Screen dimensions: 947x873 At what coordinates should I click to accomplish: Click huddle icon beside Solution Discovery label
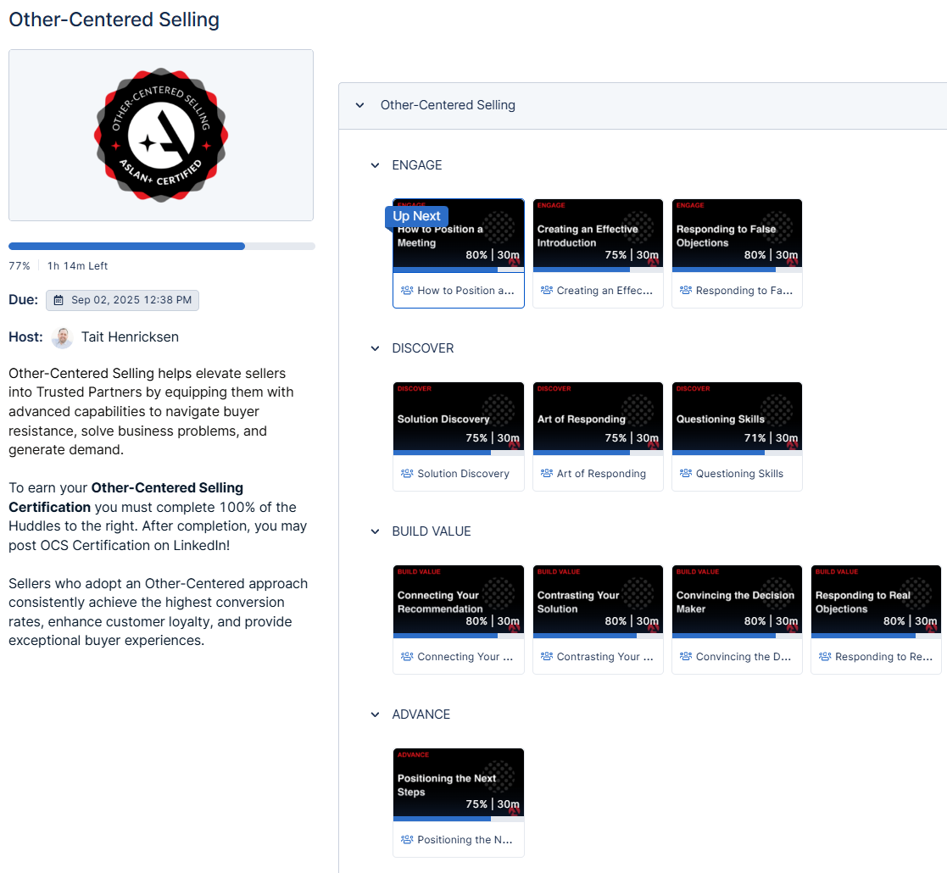coord(407,473)
